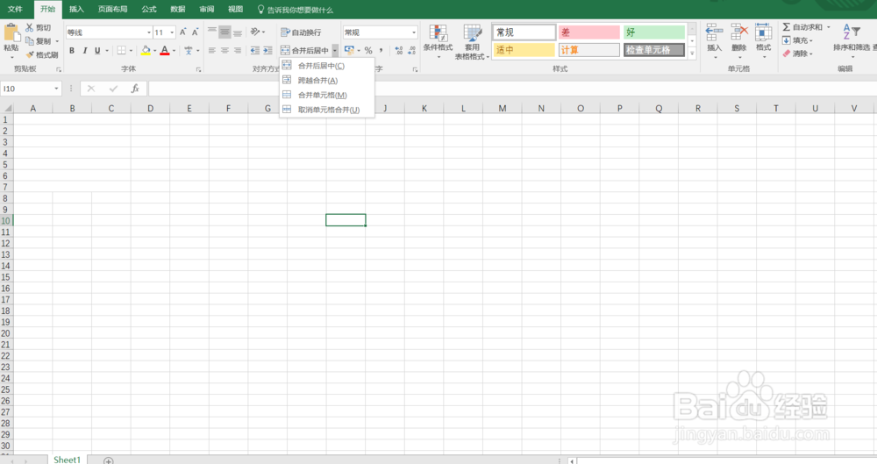Increase font size with the larger A icon
877x464 pixels.
(x=183, y=32)
